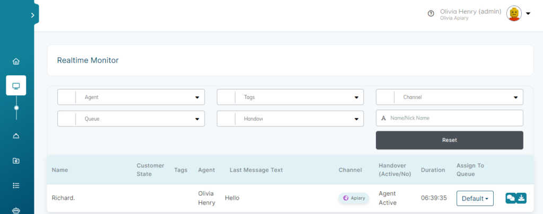The height and width of the screenshot is (214, 543).
Task: Click the Reset button
Action: [450, 140]
